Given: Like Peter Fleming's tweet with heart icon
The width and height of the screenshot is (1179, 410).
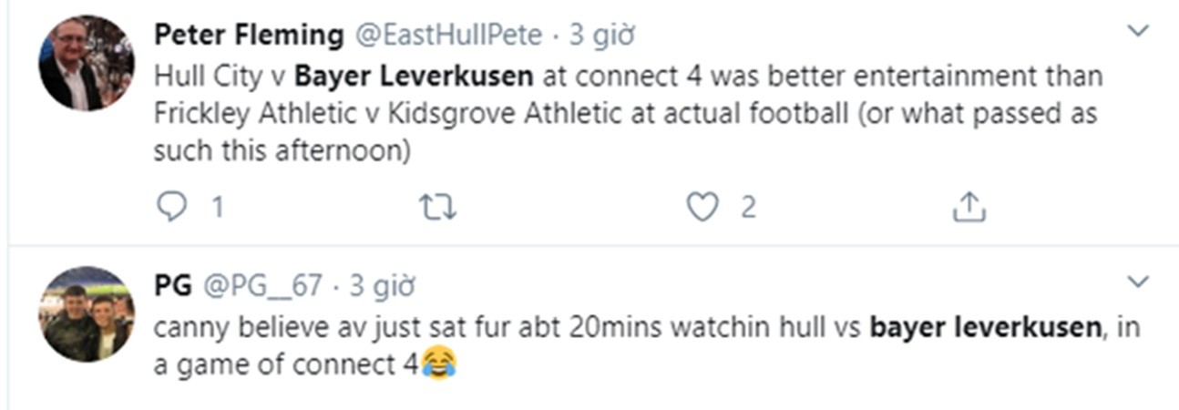Looking at the screenshot, I should (702, 208).
